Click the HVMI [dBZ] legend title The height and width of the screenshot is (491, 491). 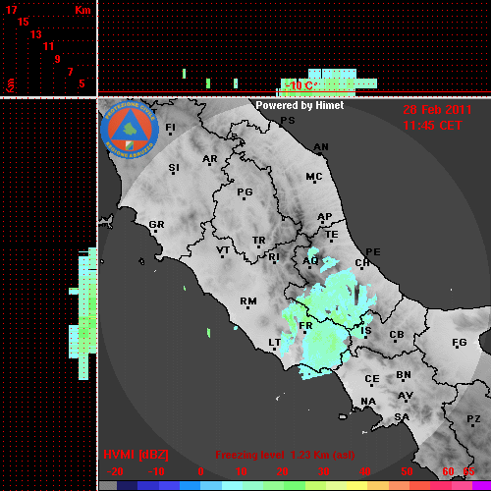point(136,455)
